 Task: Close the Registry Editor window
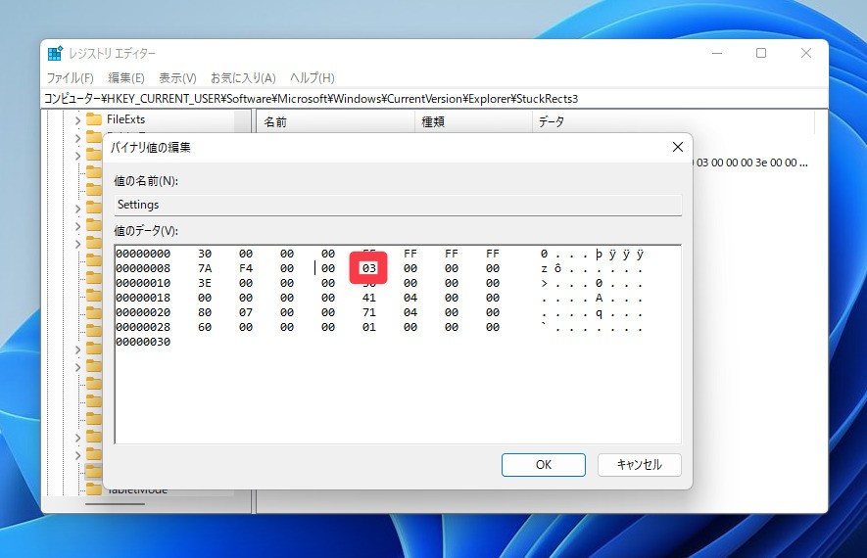[806, 53]
